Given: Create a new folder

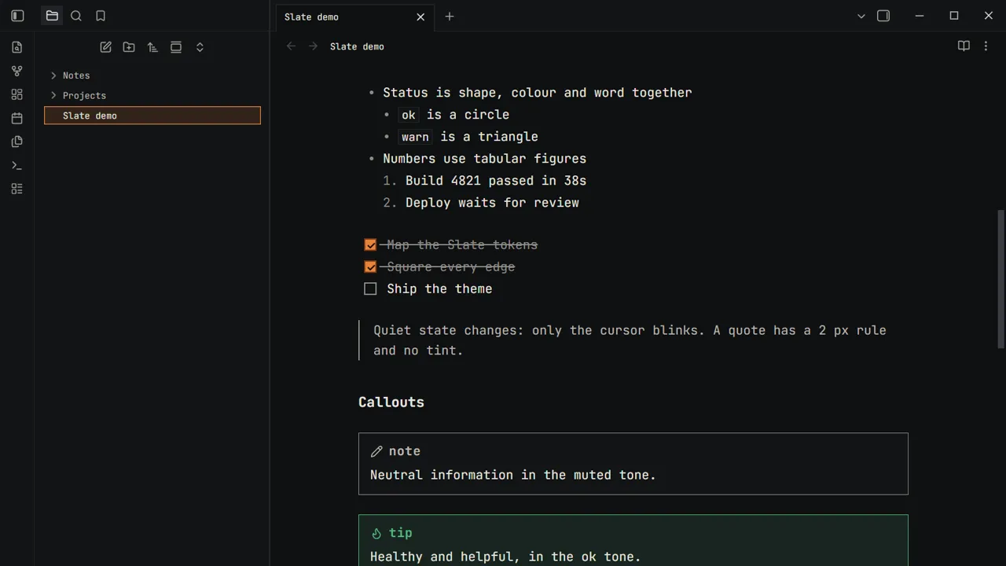Looking at the screenshot, I should click(129, 47).
